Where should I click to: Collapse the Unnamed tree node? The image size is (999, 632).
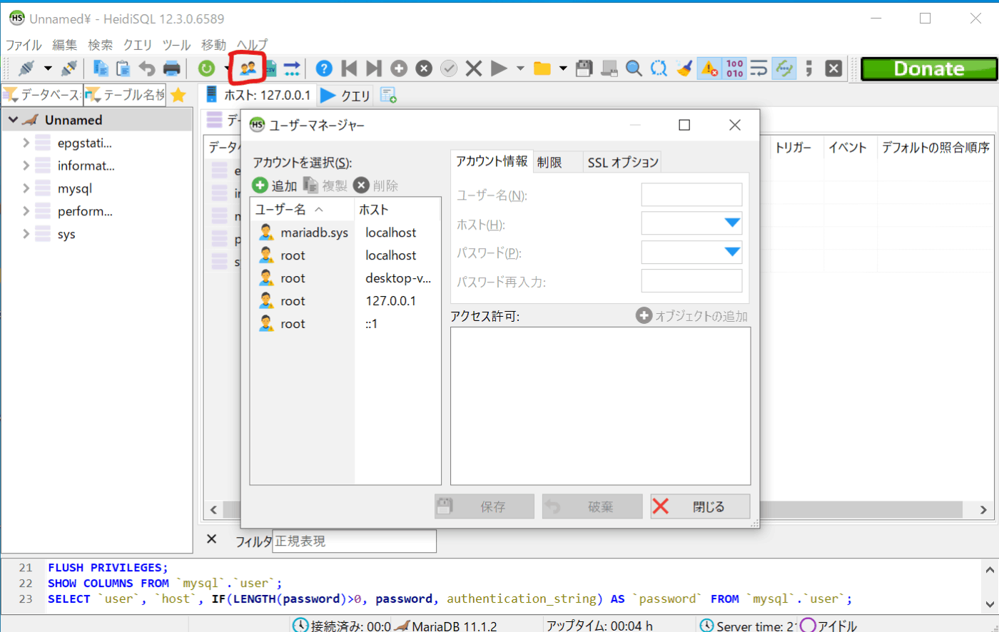[x=13, y=120]
